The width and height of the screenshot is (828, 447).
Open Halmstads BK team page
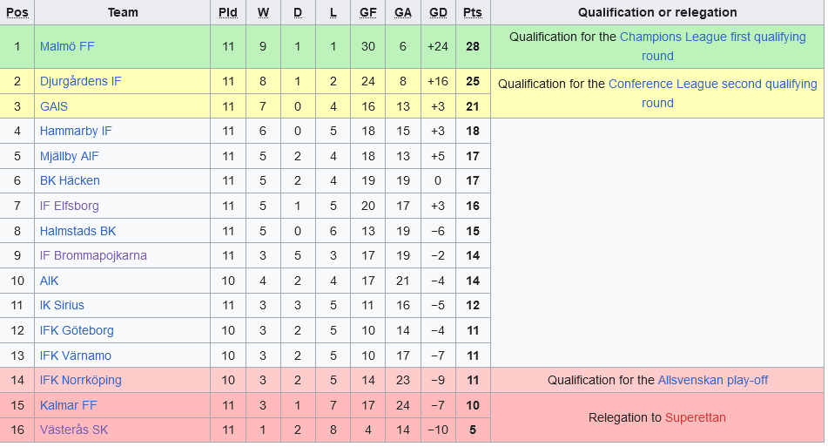(x=77, y=231)
